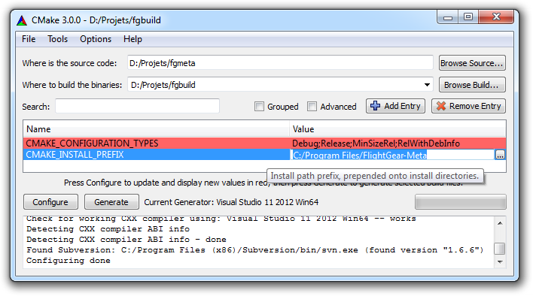Click the Debug;Release;MinSizeRel;RelWithDebInfo value cell
The width and height of the screenshot is (533, 296).
(397, 143)
